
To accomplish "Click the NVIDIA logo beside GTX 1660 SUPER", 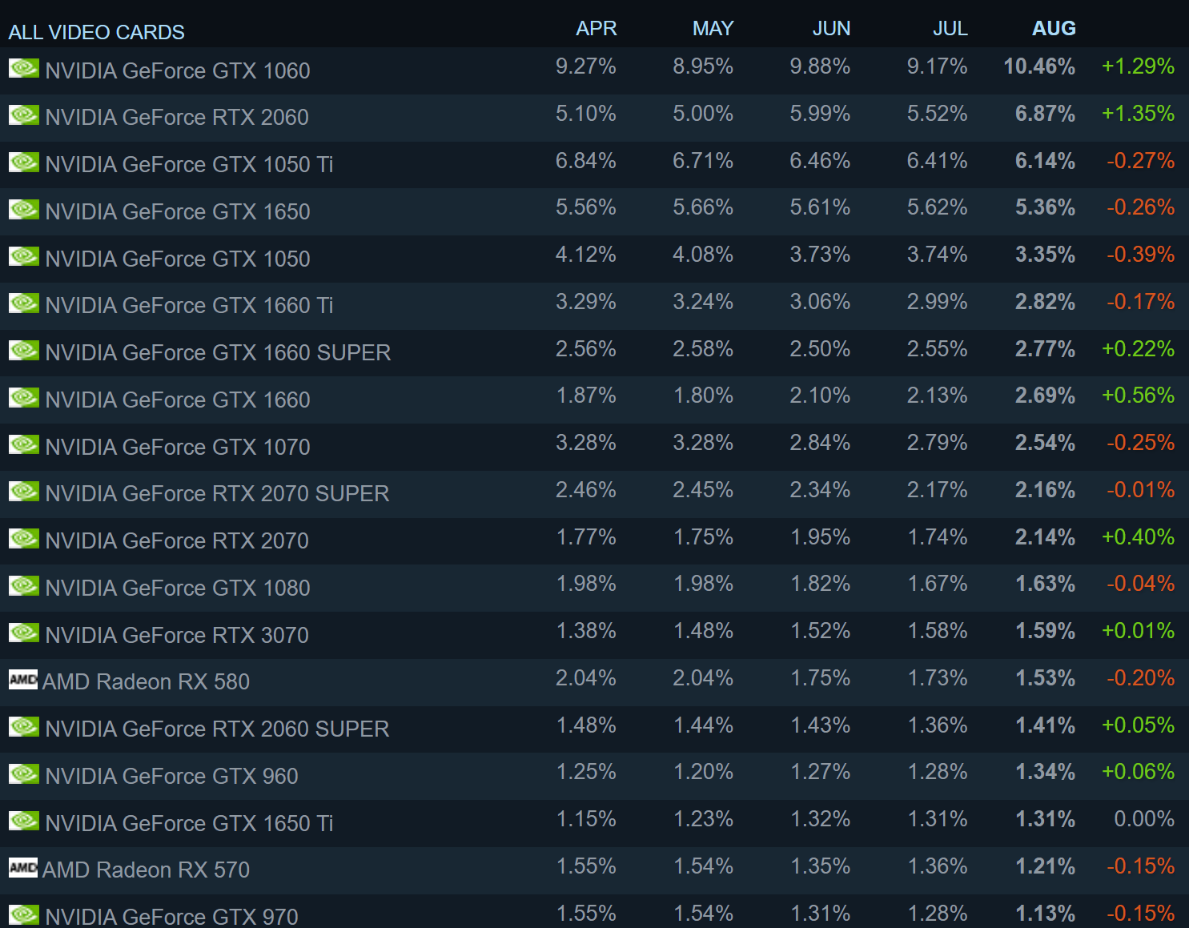I will [23, 351].
